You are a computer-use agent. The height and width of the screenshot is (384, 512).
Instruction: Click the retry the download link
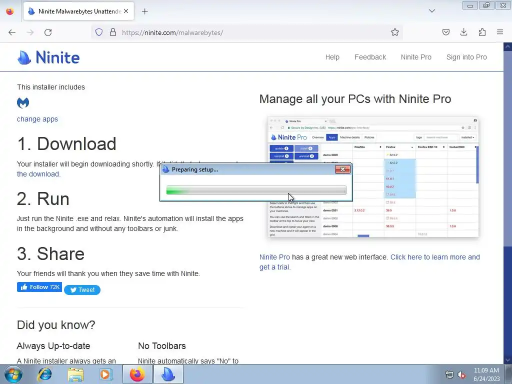[38, 174]
